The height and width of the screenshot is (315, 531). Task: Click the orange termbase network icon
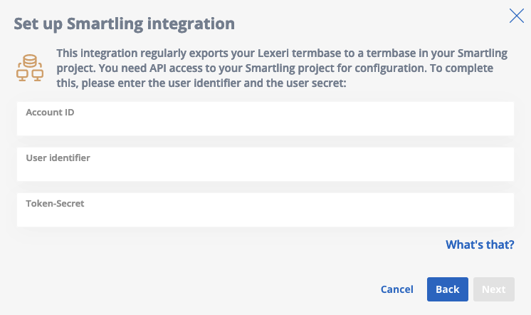[30, 68]
